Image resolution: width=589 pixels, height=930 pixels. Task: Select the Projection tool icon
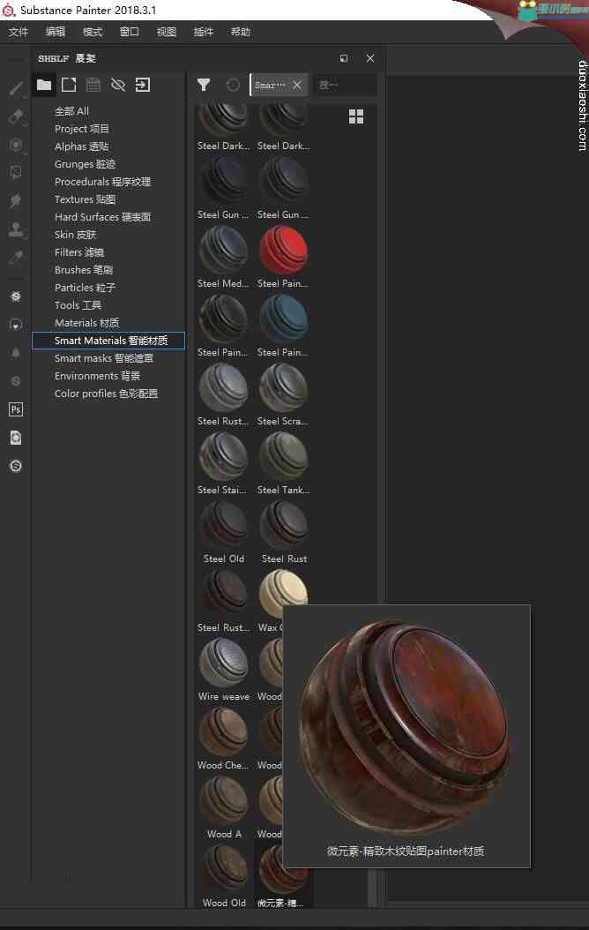(x=16, y=145)
